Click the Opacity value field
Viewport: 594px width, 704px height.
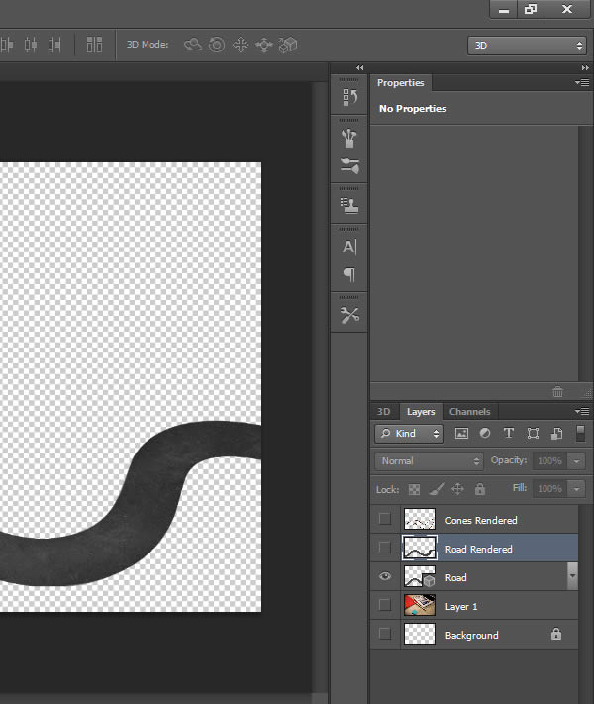[x=549, y=461]
